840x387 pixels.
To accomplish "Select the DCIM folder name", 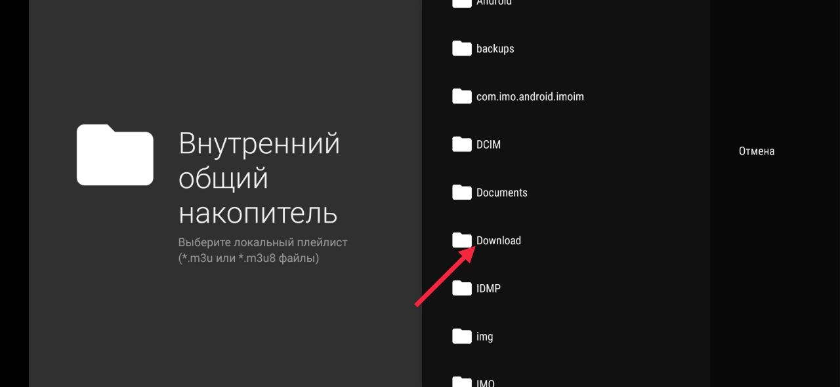I will click(x=488, y=144).
